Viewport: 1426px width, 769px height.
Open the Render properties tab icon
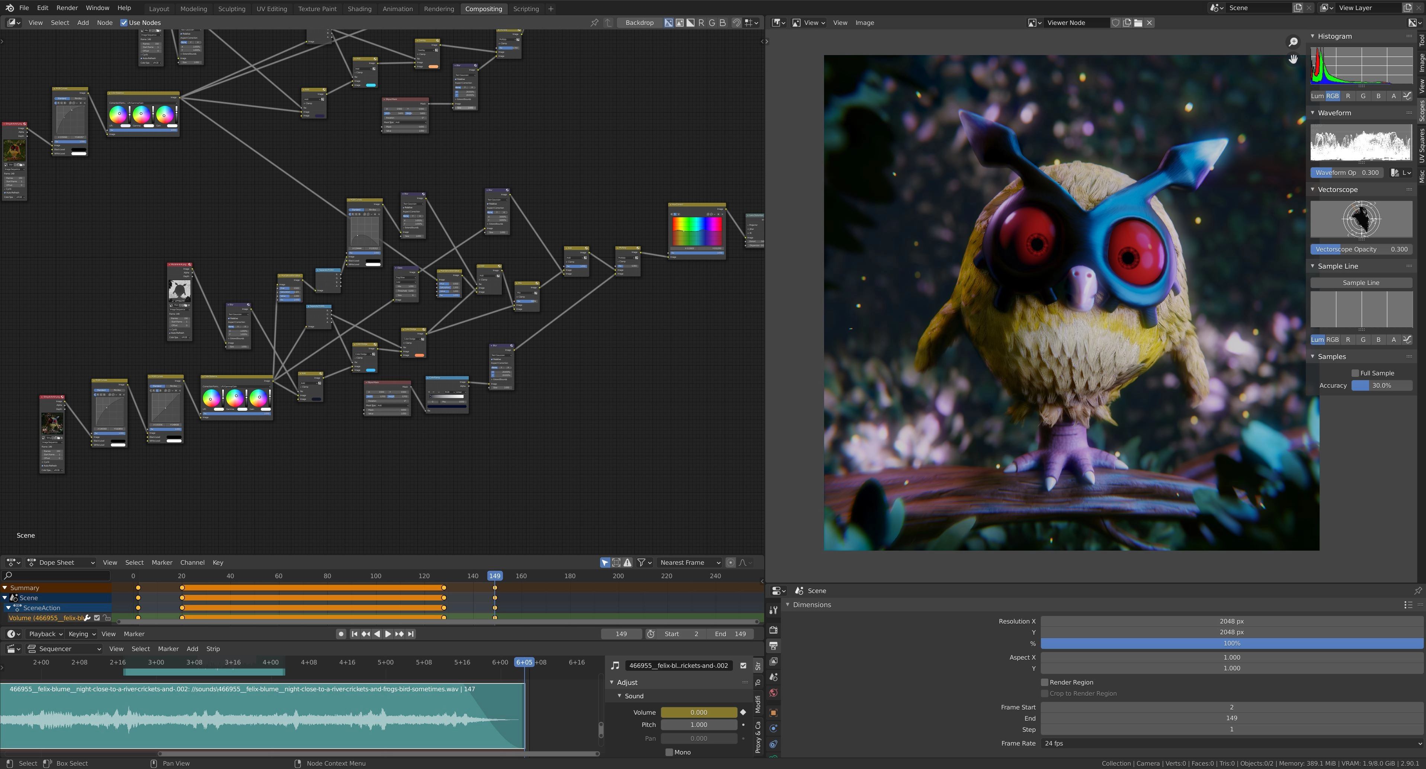[773, 630]
